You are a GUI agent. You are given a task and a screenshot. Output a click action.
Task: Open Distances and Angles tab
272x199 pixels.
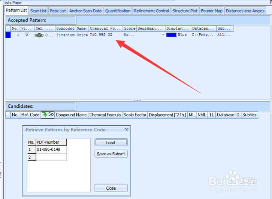coord(245,11)
